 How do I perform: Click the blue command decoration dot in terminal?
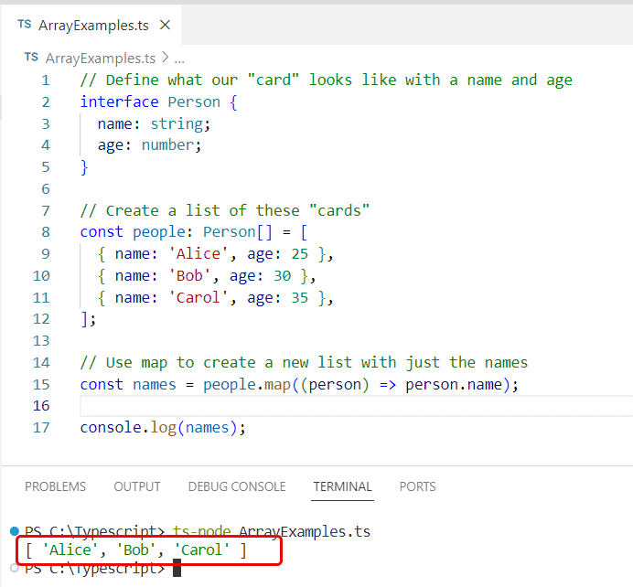click(x=15, y=530)
